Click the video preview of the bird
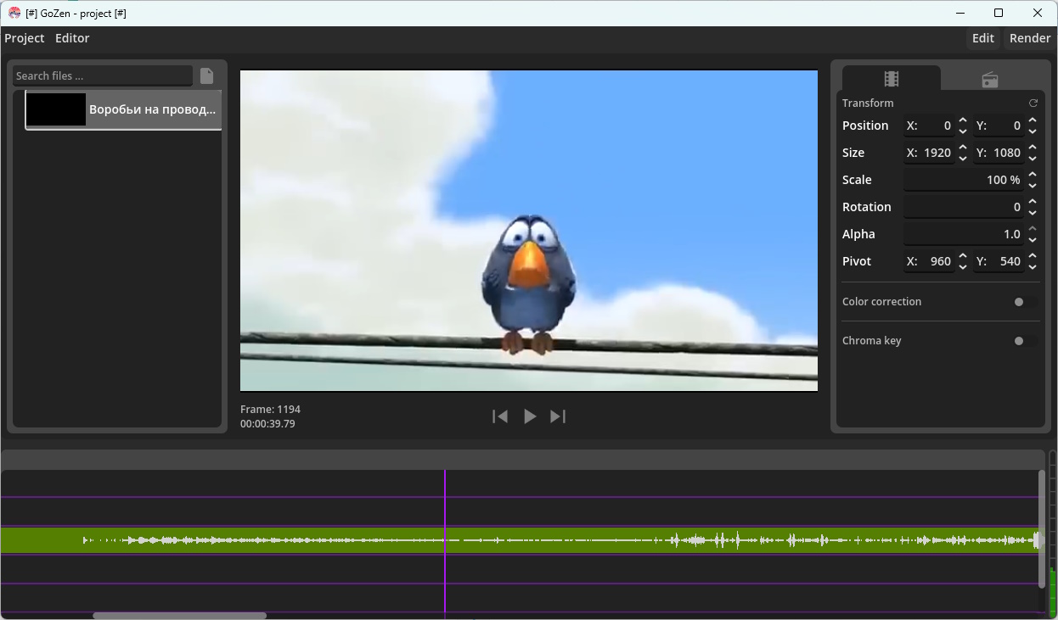This screenshot has width=1058, height=620. pyautogui.click(x=529, y=231)
